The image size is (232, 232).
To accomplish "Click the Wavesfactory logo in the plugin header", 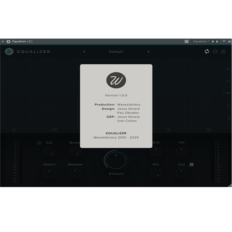I will (9, 52).
